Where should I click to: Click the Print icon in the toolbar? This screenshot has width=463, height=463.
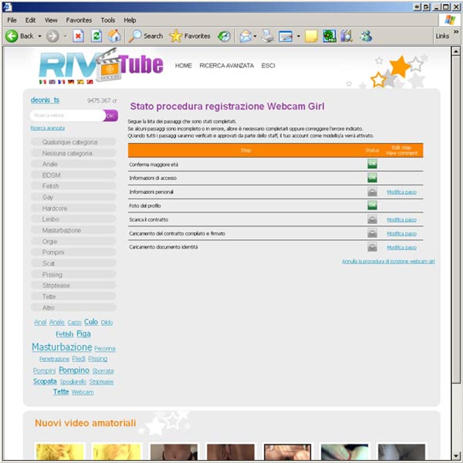[x=267, y=36]
